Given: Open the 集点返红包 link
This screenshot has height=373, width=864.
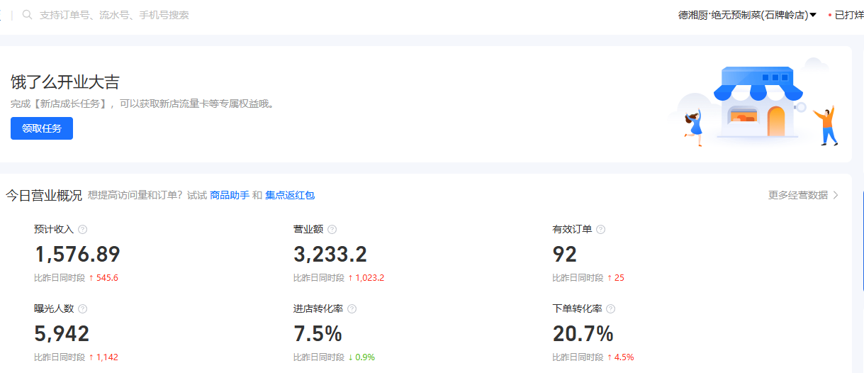Looking at the screenshot, I should (x=290, y=195).
